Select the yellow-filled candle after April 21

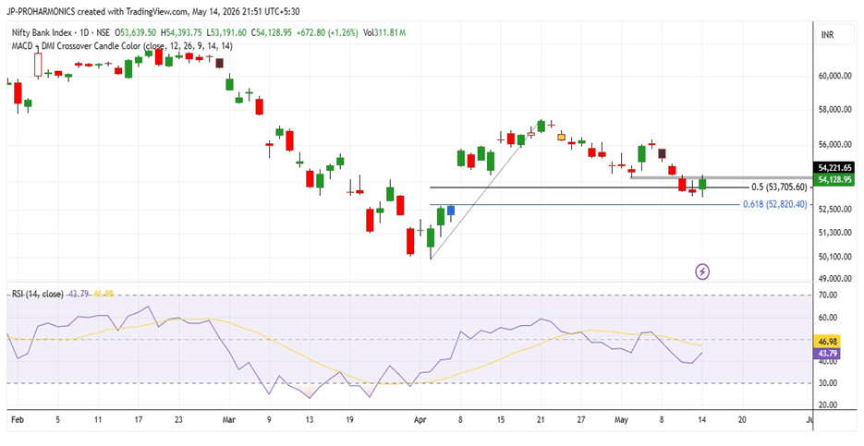(562, 137)
